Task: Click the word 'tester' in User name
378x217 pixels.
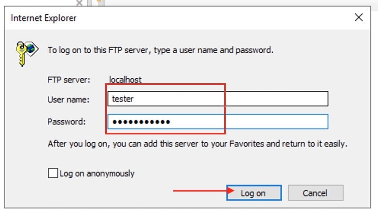Action: pos(123,99)
